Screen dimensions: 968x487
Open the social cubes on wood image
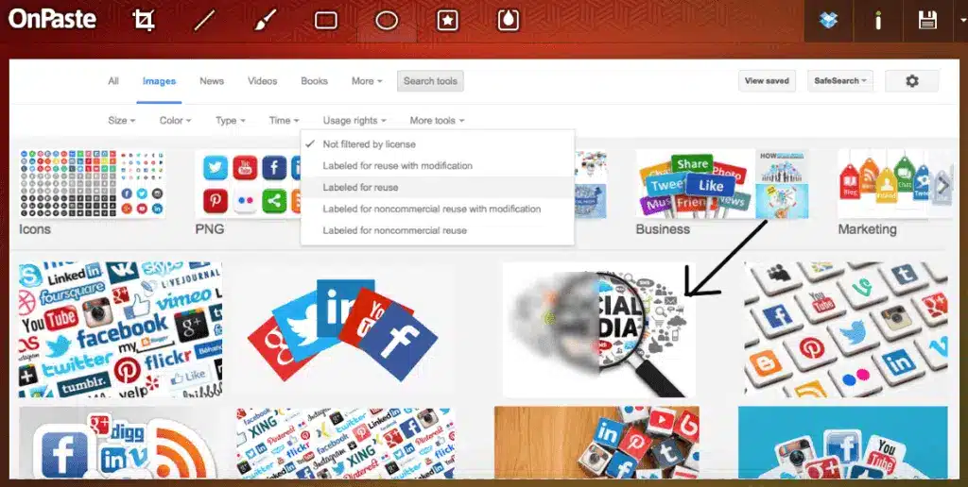pos(597,443)
